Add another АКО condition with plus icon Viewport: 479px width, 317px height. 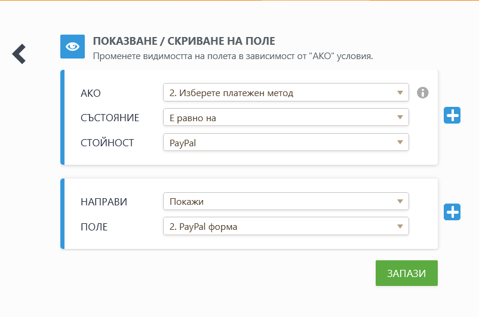(452, 115)
